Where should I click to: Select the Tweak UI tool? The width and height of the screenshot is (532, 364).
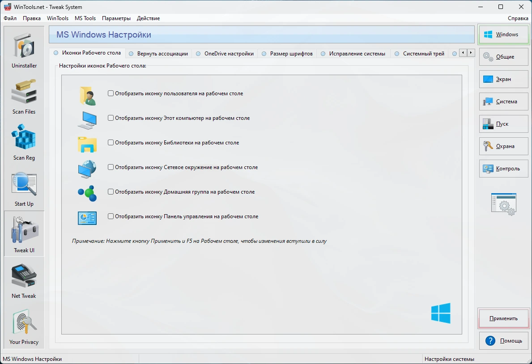pos(24,234)
